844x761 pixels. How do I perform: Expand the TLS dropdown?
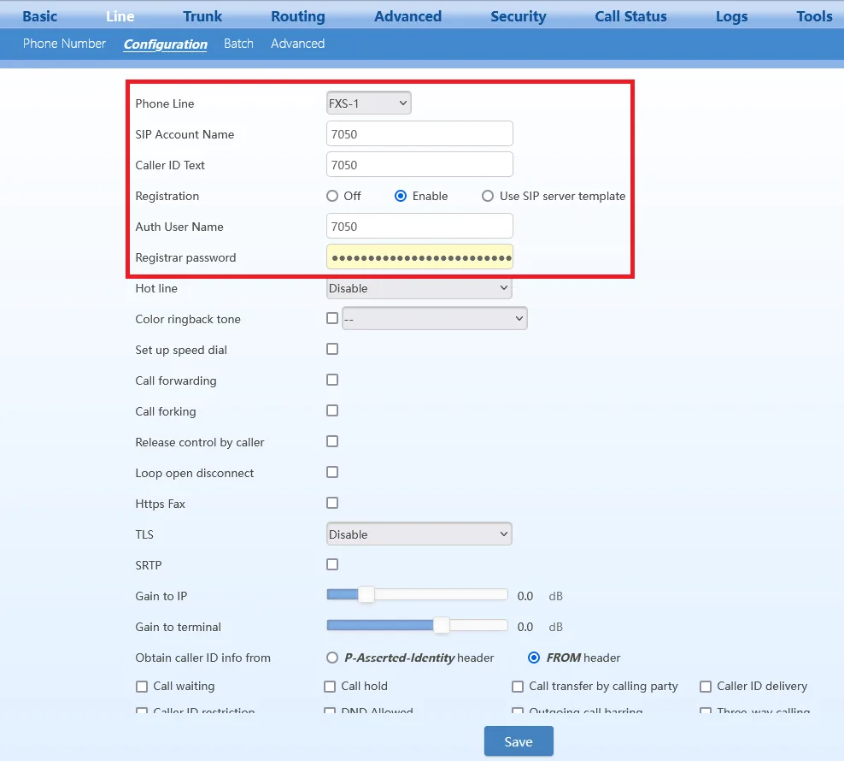tap(419, 534)
